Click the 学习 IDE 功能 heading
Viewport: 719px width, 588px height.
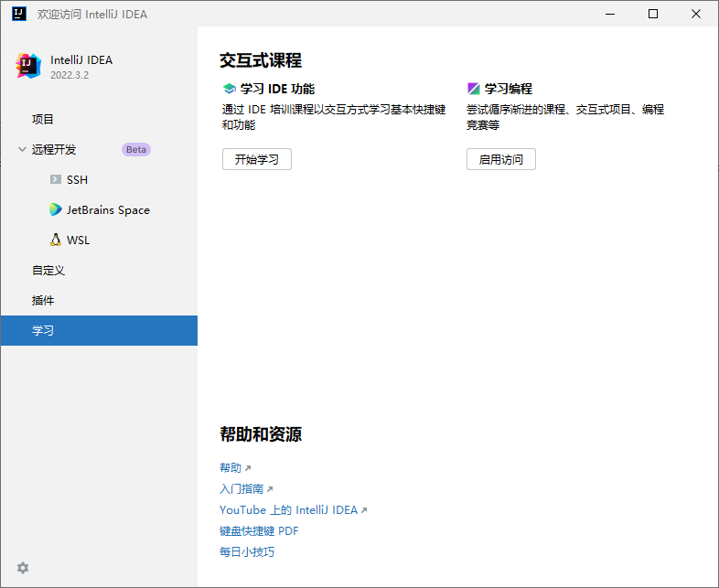277,89
